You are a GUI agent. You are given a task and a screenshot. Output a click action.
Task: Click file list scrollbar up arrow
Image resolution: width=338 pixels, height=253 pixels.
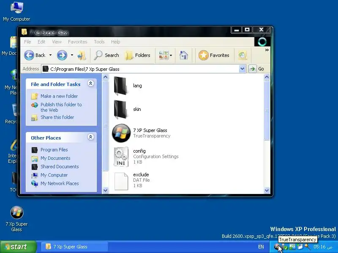point(267,77)
